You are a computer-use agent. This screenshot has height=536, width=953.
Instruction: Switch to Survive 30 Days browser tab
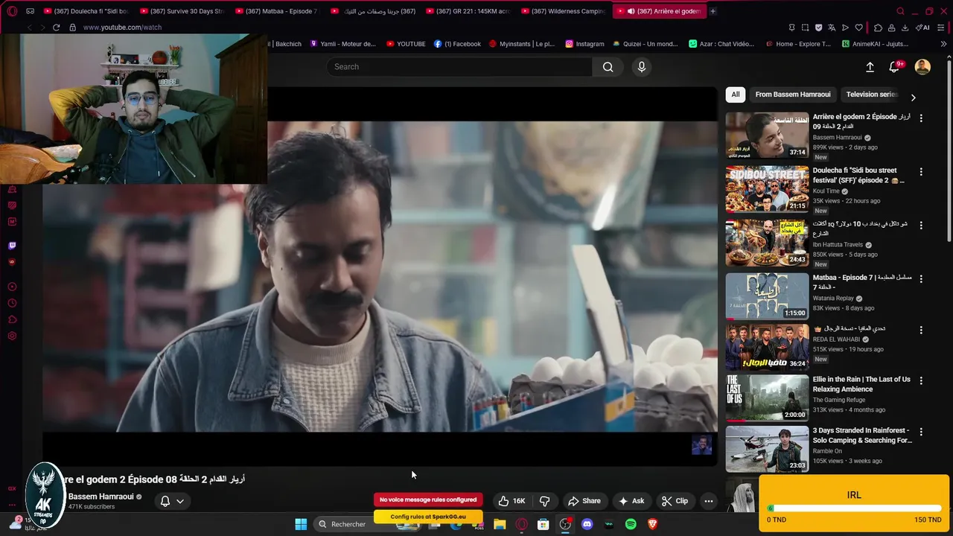click(181, 11)
